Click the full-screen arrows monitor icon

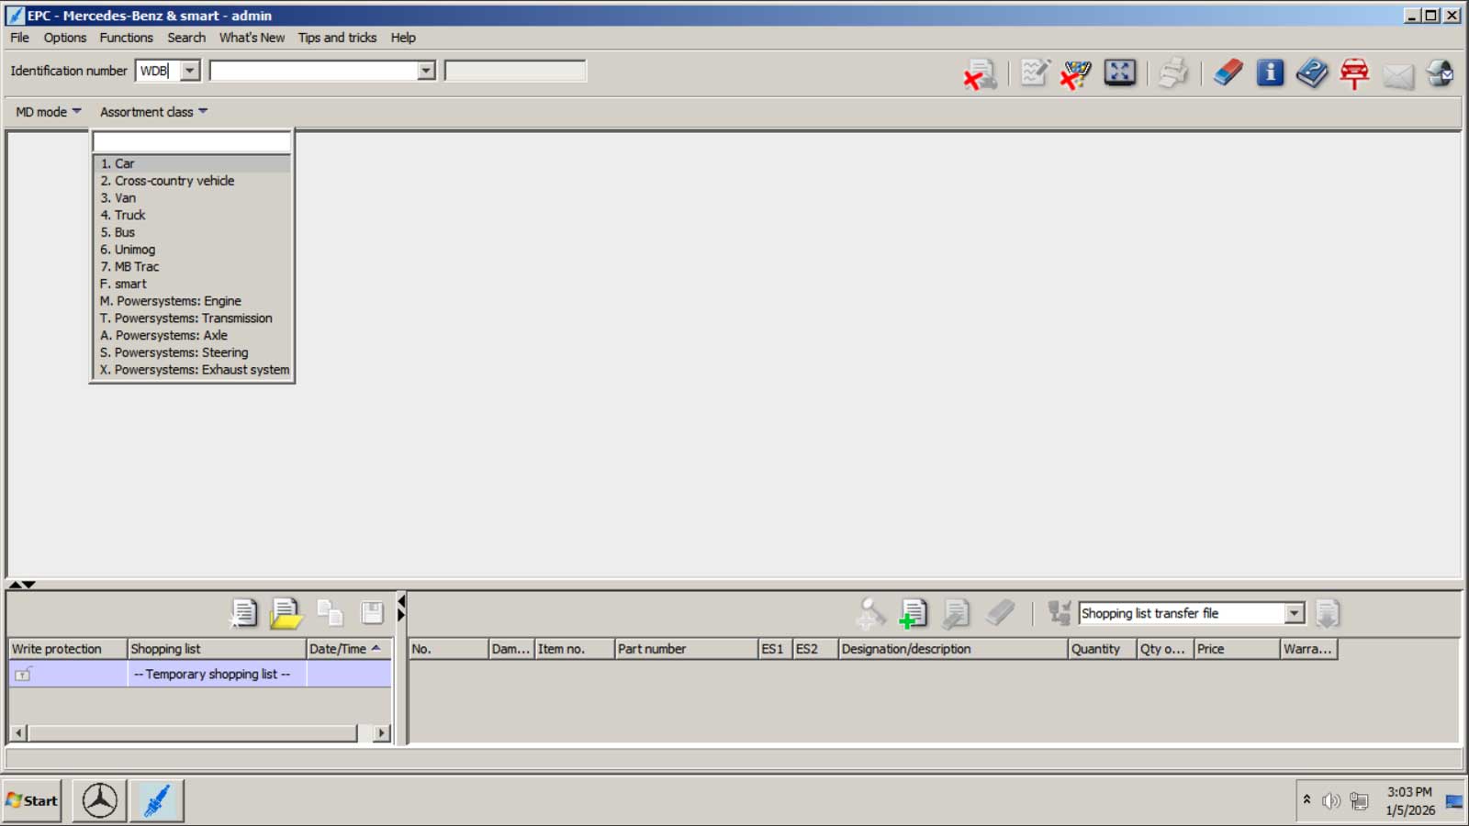[x=1120, y=73]
